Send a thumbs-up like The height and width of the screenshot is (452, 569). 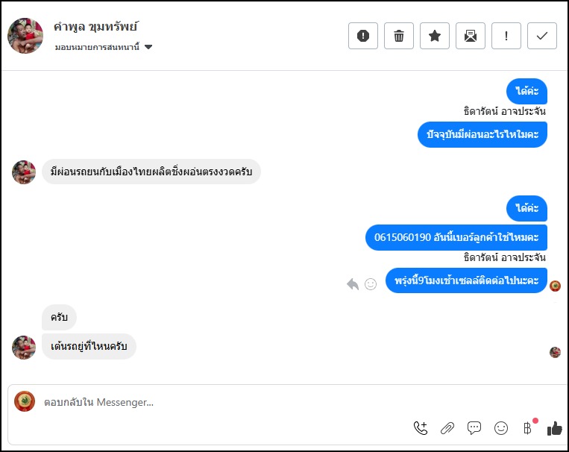pyautogui.click(x=554, y=427)
